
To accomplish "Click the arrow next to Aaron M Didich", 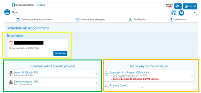I will tap(96, 74).
